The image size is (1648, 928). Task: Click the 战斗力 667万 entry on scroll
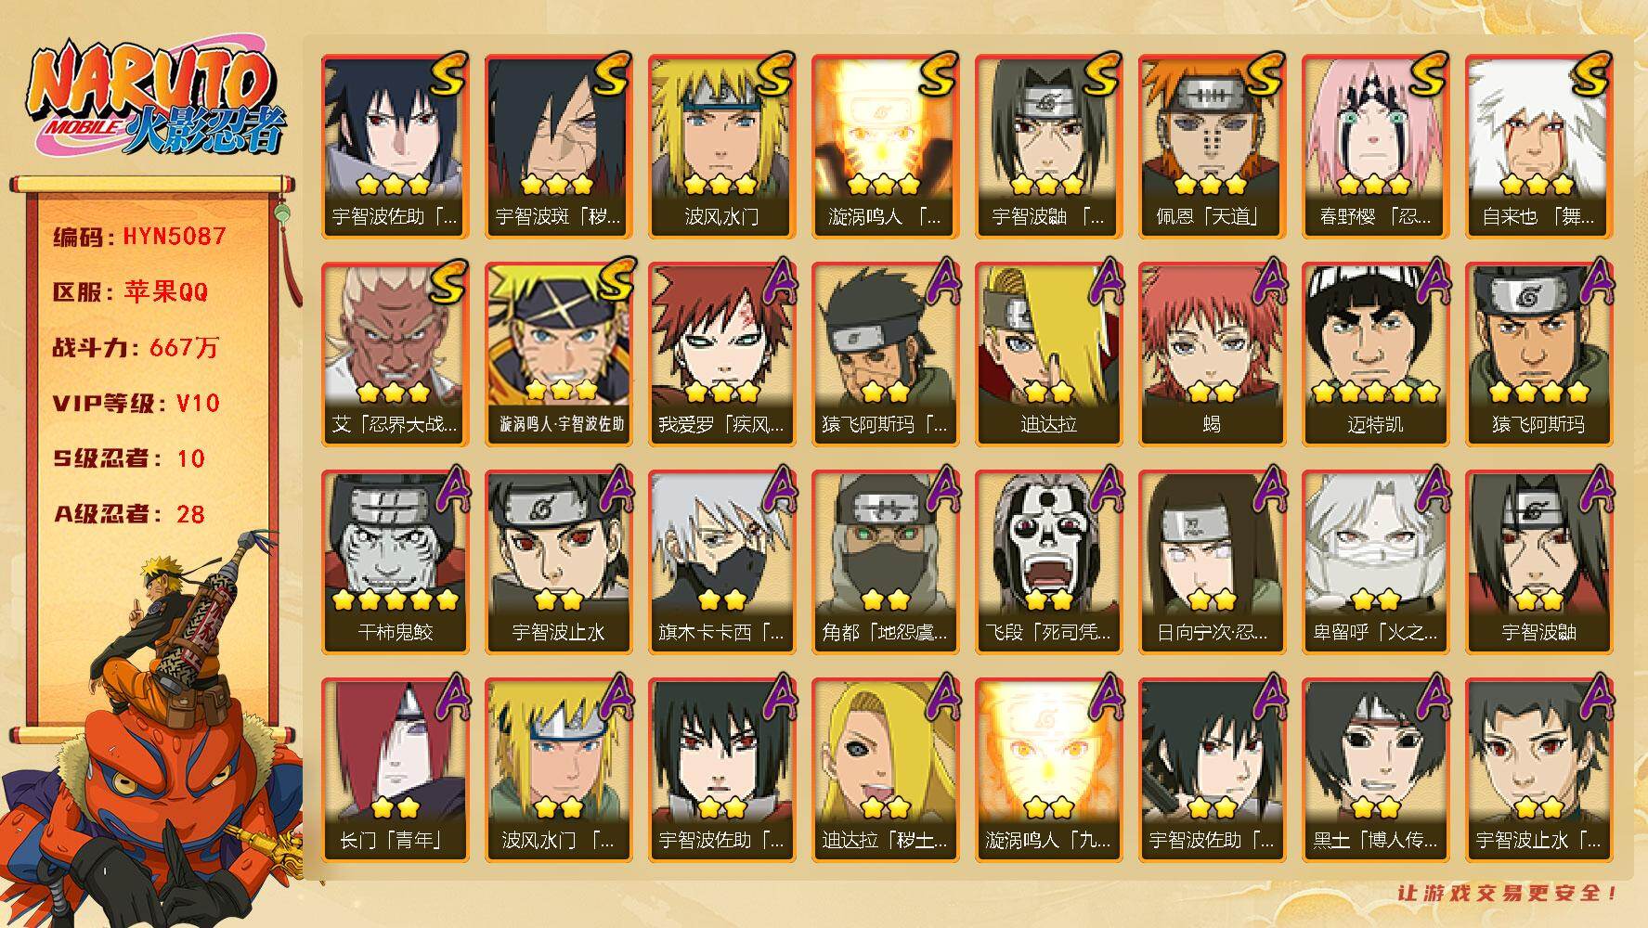[136, 347]
